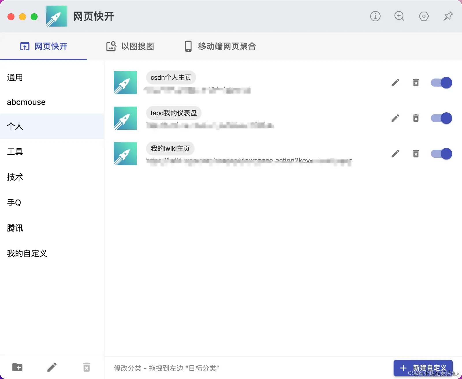Open the 腾讯 category
The height and width of the screenshot is (379, 462).
coord(15,228)
